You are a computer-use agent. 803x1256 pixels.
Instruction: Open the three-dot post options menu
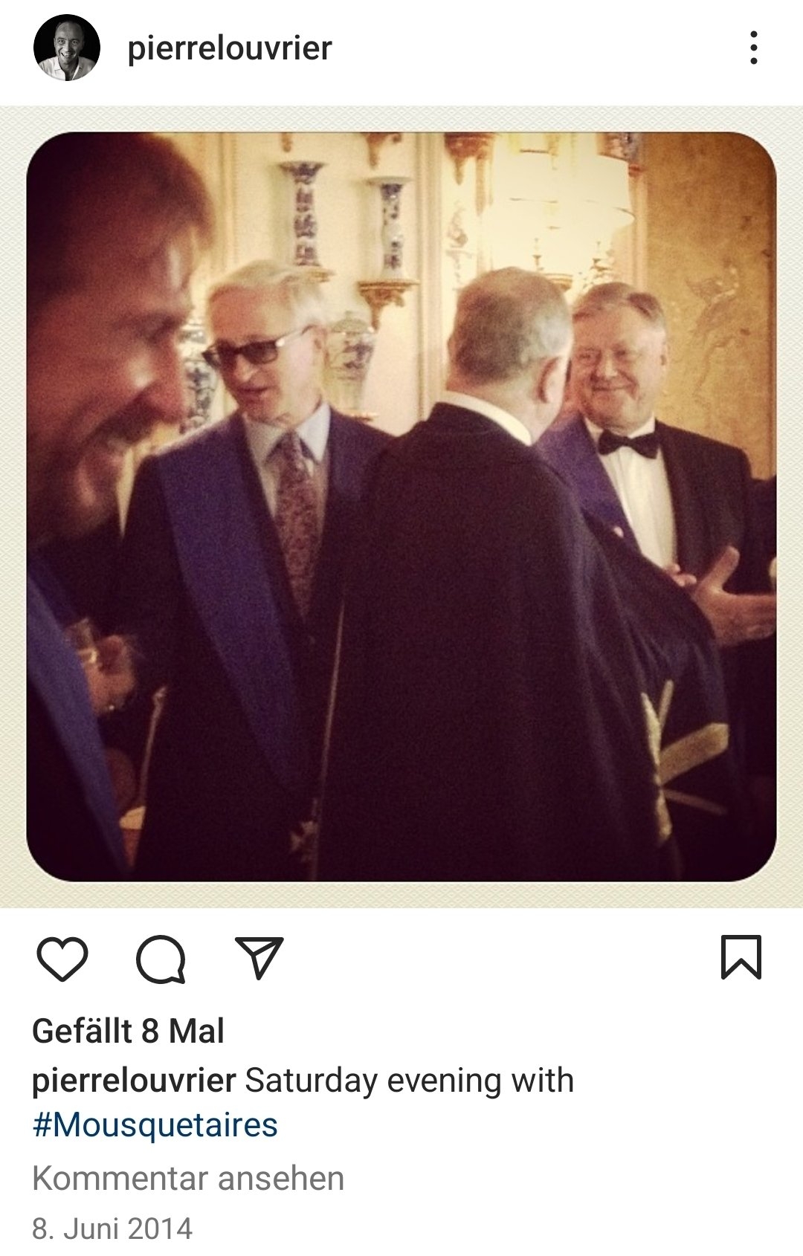pyautogui.click(x=754, y=48)
